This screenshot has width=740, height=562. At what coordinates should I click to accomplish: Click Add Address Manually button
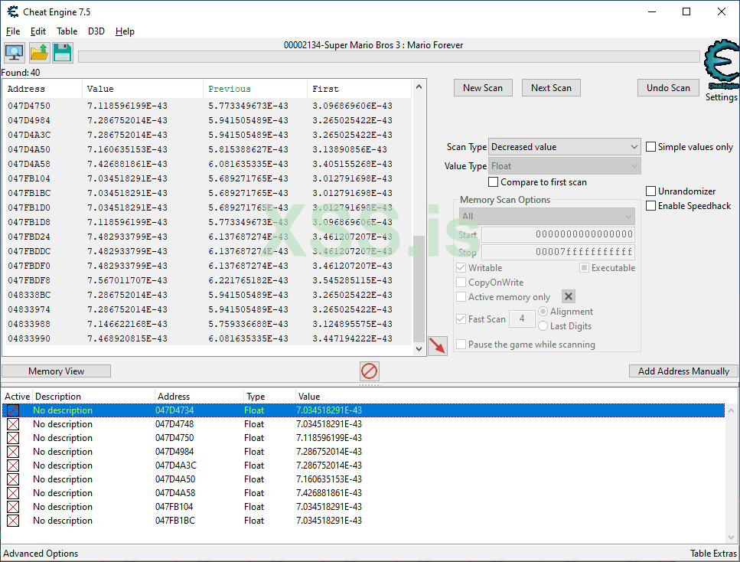tap(683, 371)
